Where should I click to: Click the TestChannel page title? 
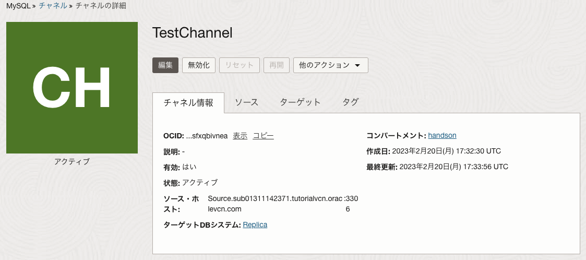[x=192, y=32]
